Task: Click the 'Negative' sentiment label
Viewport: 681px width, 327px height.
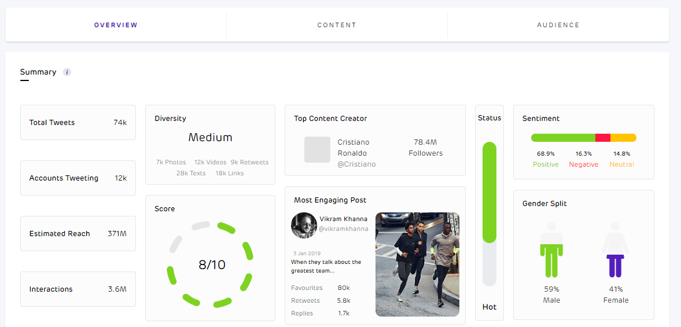Action: (x=584, y=164)
